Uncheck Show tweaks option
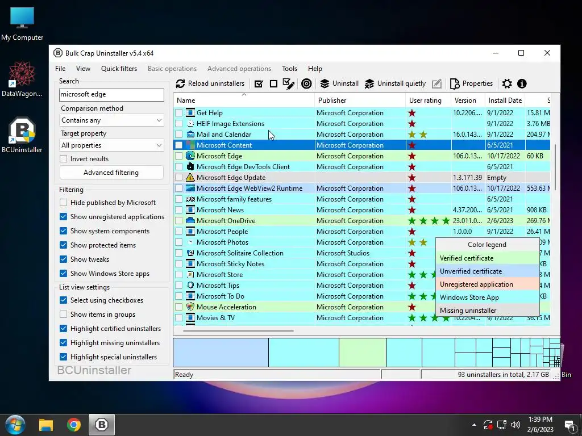The height and width of the screenshot is (436, 582). tap(64, 259)
